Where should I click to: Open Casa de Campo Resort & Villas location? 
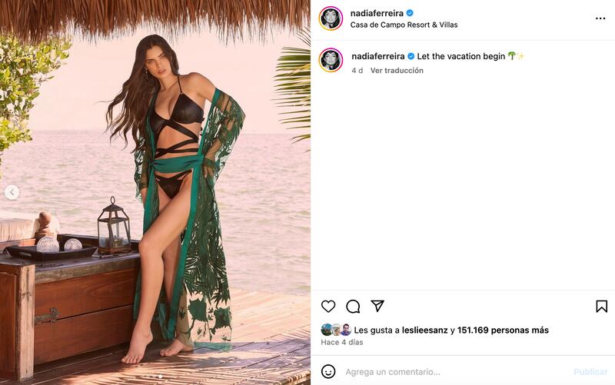404,25
